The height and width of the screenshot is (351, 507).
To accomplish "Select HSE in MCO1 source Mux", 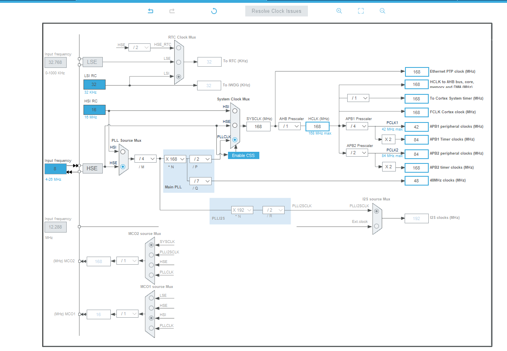I will [x=151, y=308].
